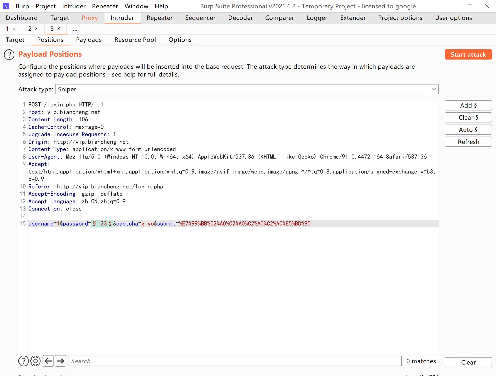Click the Add § button

coord(468,105)
